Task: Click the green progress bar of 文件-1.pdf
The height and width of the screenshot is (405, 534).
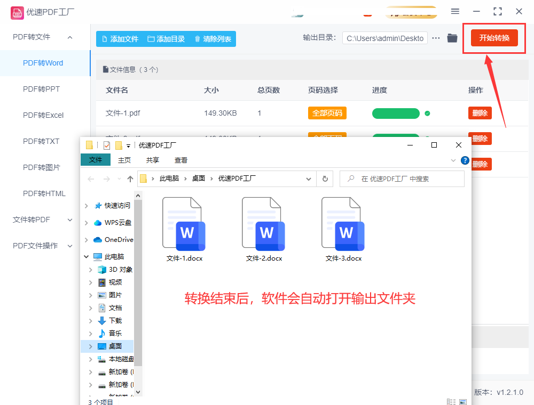Action: (x=396, y=114)
